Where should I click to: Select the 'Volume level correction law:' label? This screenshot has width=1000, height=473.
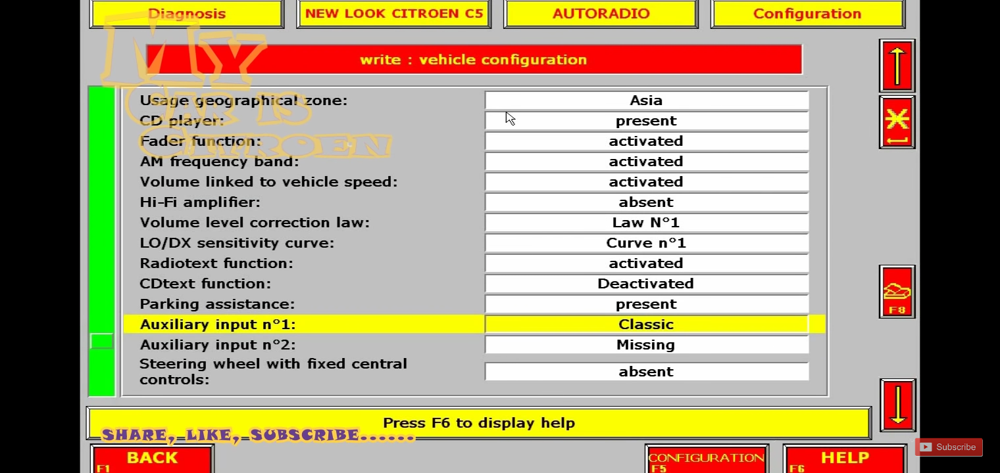coord(255,223)
